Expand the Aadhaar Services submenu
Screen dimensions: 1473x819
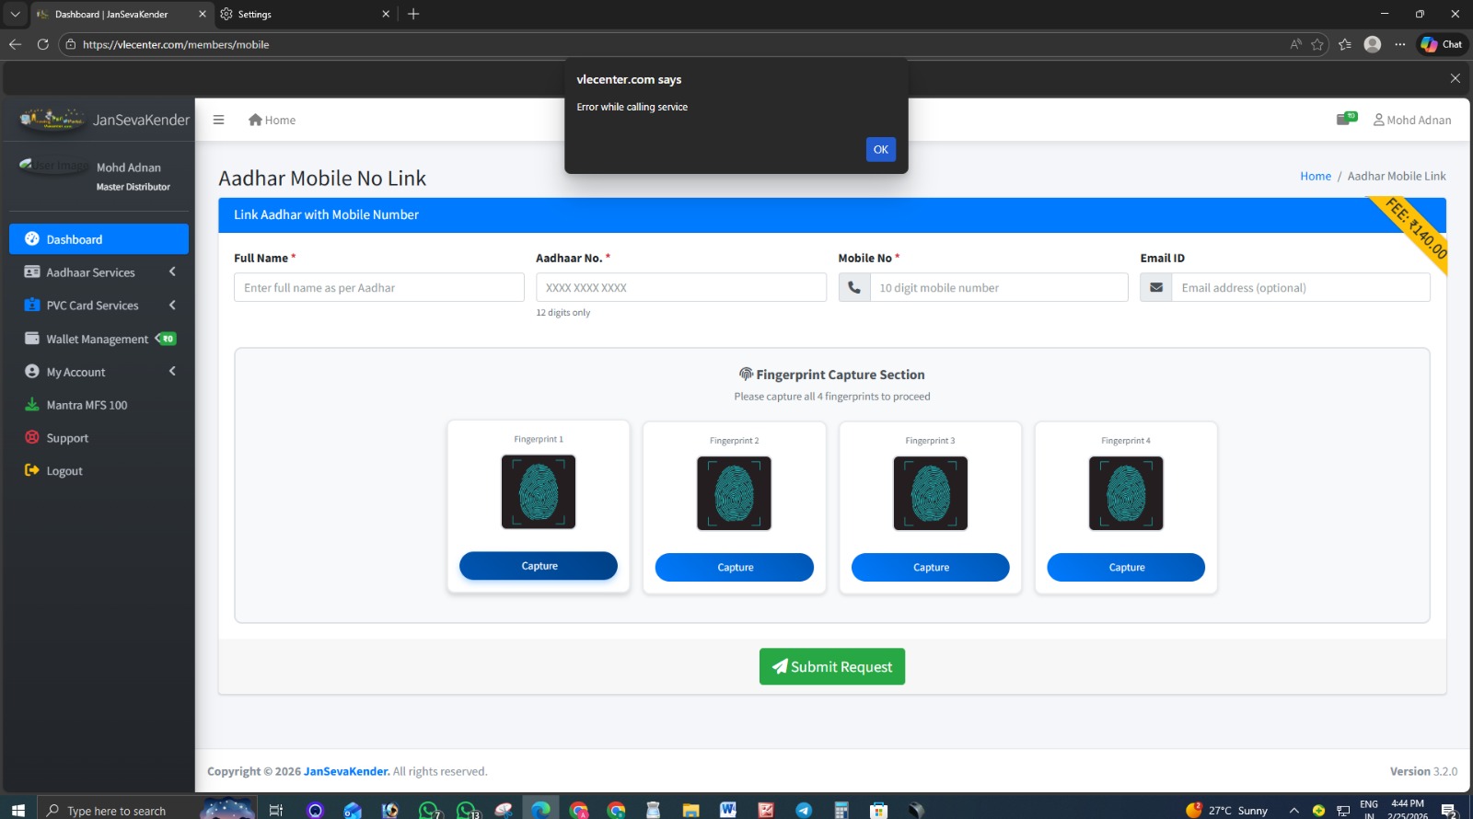pyautogui.click(x=90, y=272)
